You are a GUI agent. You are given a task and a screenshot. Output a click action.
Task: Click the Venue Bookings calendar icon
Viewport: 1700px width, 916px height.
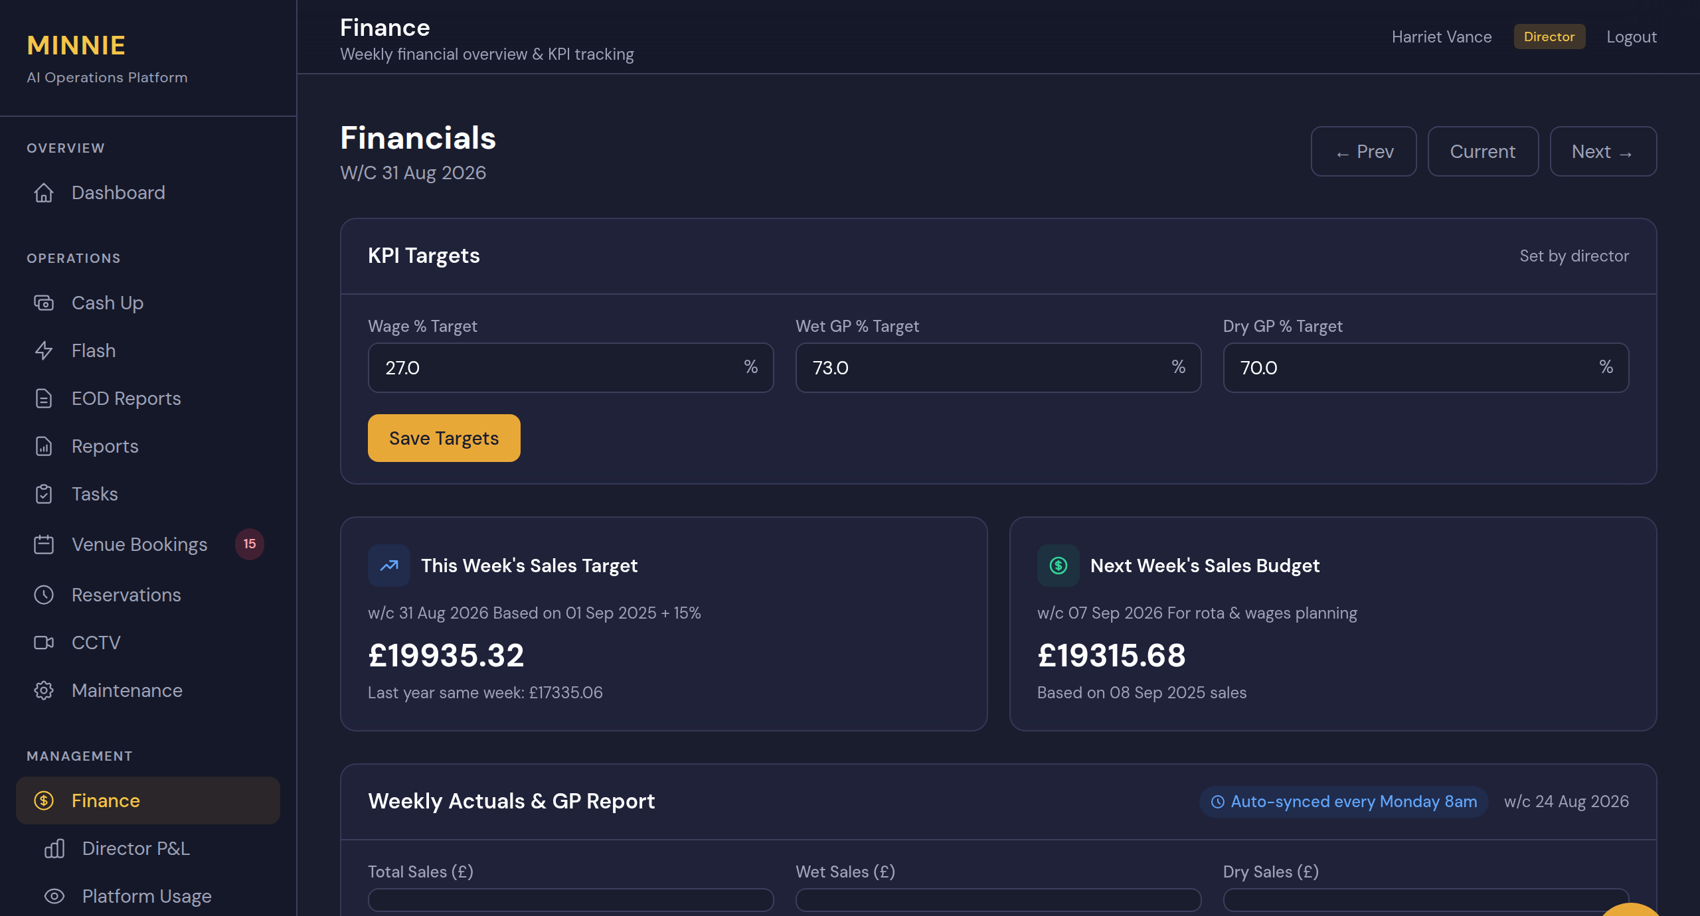click(x=44, y=544)
